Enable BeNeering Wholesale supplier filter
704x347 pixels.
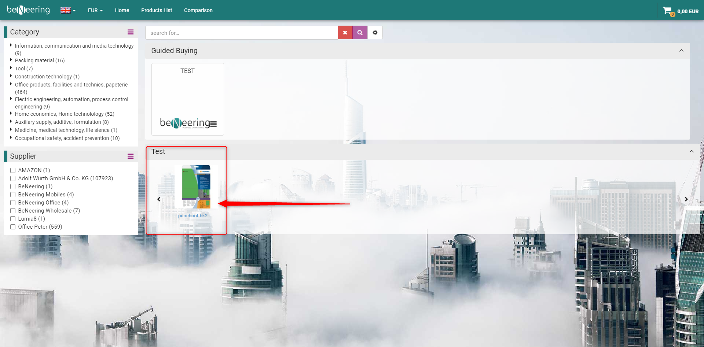(x=13, y=211)
